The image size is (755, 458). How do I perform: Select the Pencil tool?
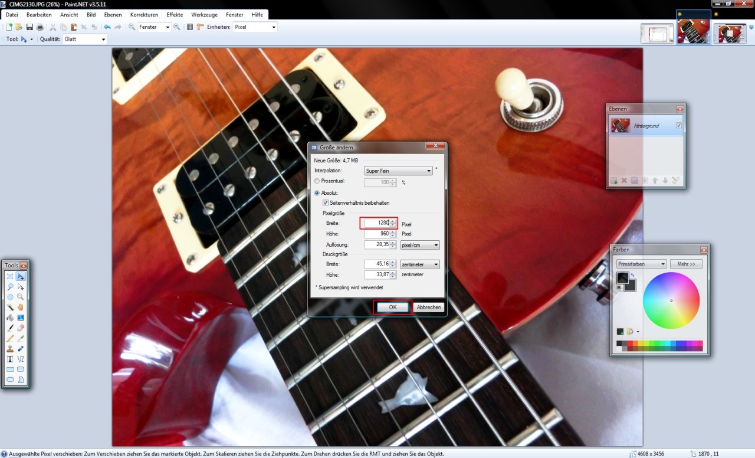click(10, 338)
